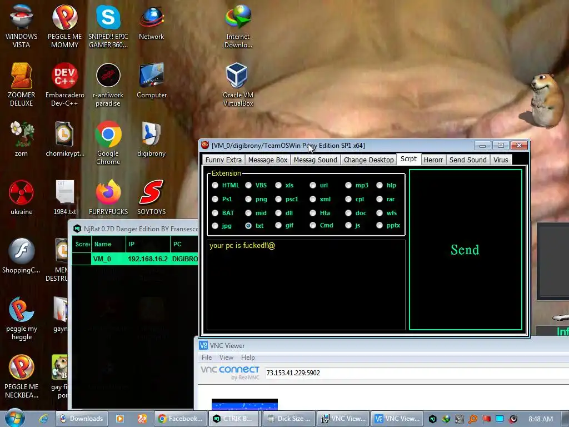Switch to the Facebook Chrome taskbar button
Viewport: 569px width, 427px height.
pyautogui.click(x=181, y=419)
